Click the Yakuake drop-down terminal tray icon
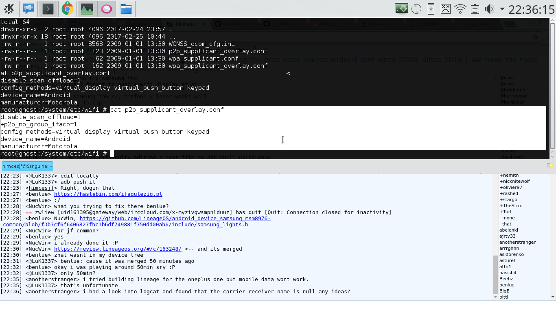 coord(401,9)
